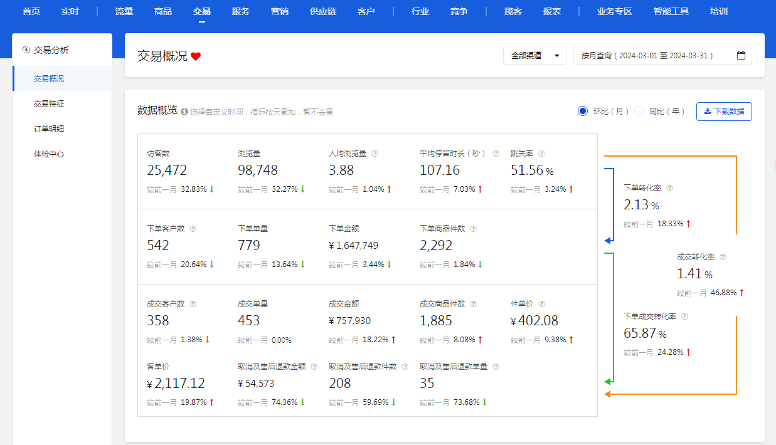Click the 成交单量 value 453
Screen dimensions: 776x445
[249, 321]
